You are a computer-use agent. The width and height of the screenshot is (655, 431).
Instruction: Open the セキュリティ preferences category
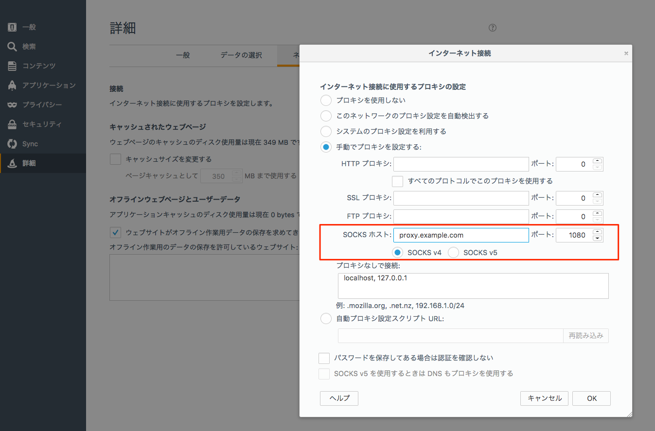[43, 124]
